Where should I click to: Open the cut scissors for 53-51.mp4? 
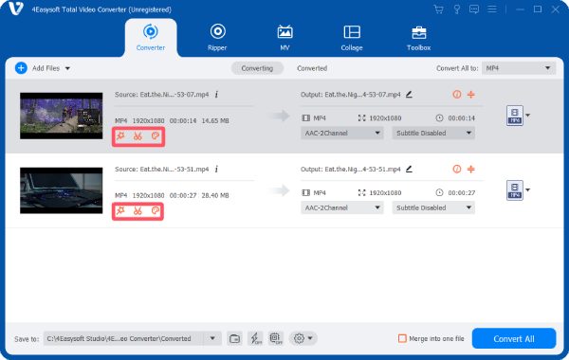tap(138, 211)
